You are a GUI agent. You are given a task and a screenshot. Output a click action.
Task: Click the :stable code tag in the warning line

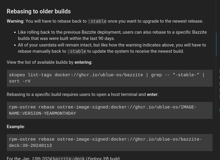[97, 21]
